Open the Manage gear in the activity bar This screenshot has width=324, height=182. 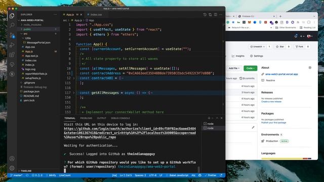12,168
